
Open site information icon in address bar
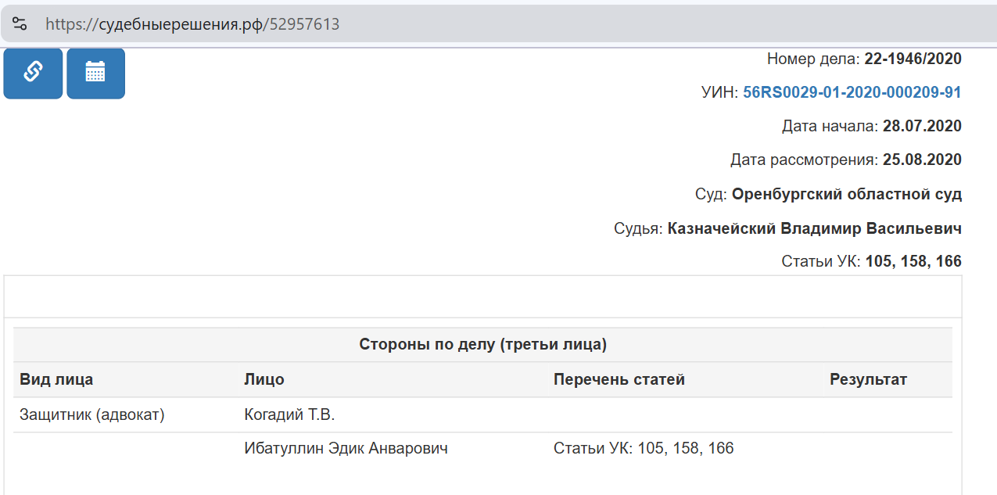[20, 24]
